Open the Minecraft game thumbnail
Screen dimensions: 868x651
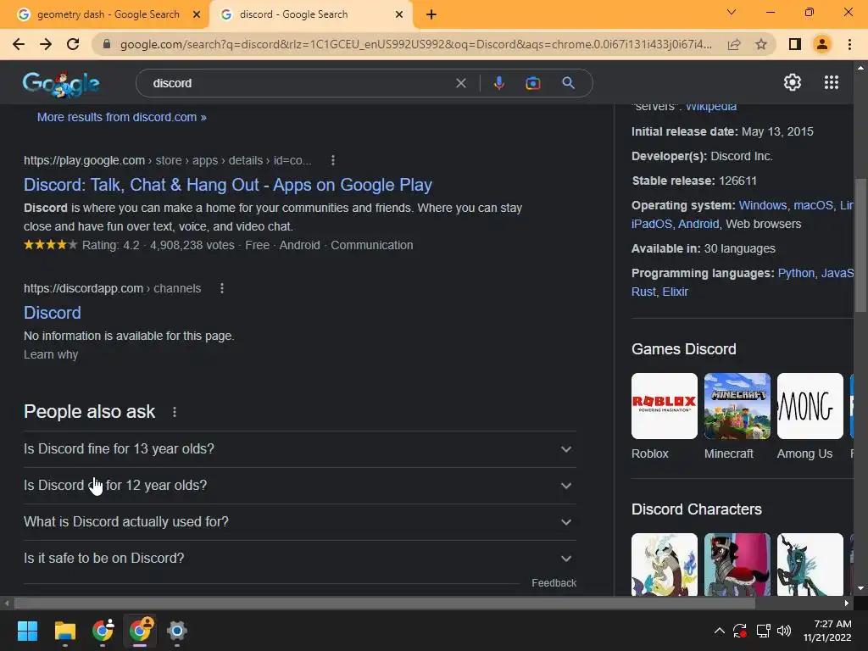[x=737, y=406]
